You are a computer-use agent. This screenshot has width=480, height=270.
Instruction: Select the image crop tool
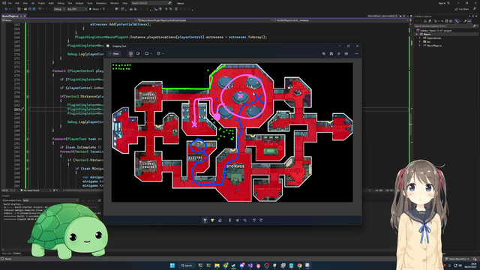coord(245,220)
